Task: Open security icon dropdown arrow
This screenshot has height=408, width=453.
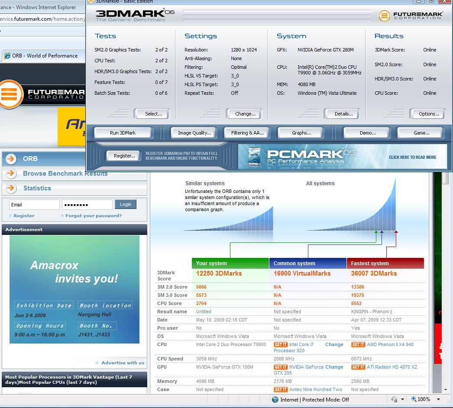Action: [x=402, y=400]
